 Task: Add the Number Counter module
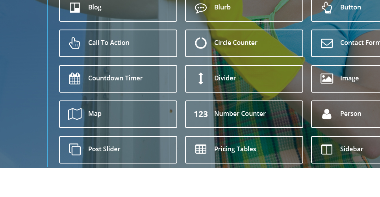tap(244, 114)
